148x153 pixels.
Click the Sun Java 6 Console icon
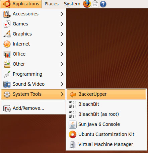[x=73, y=125]
